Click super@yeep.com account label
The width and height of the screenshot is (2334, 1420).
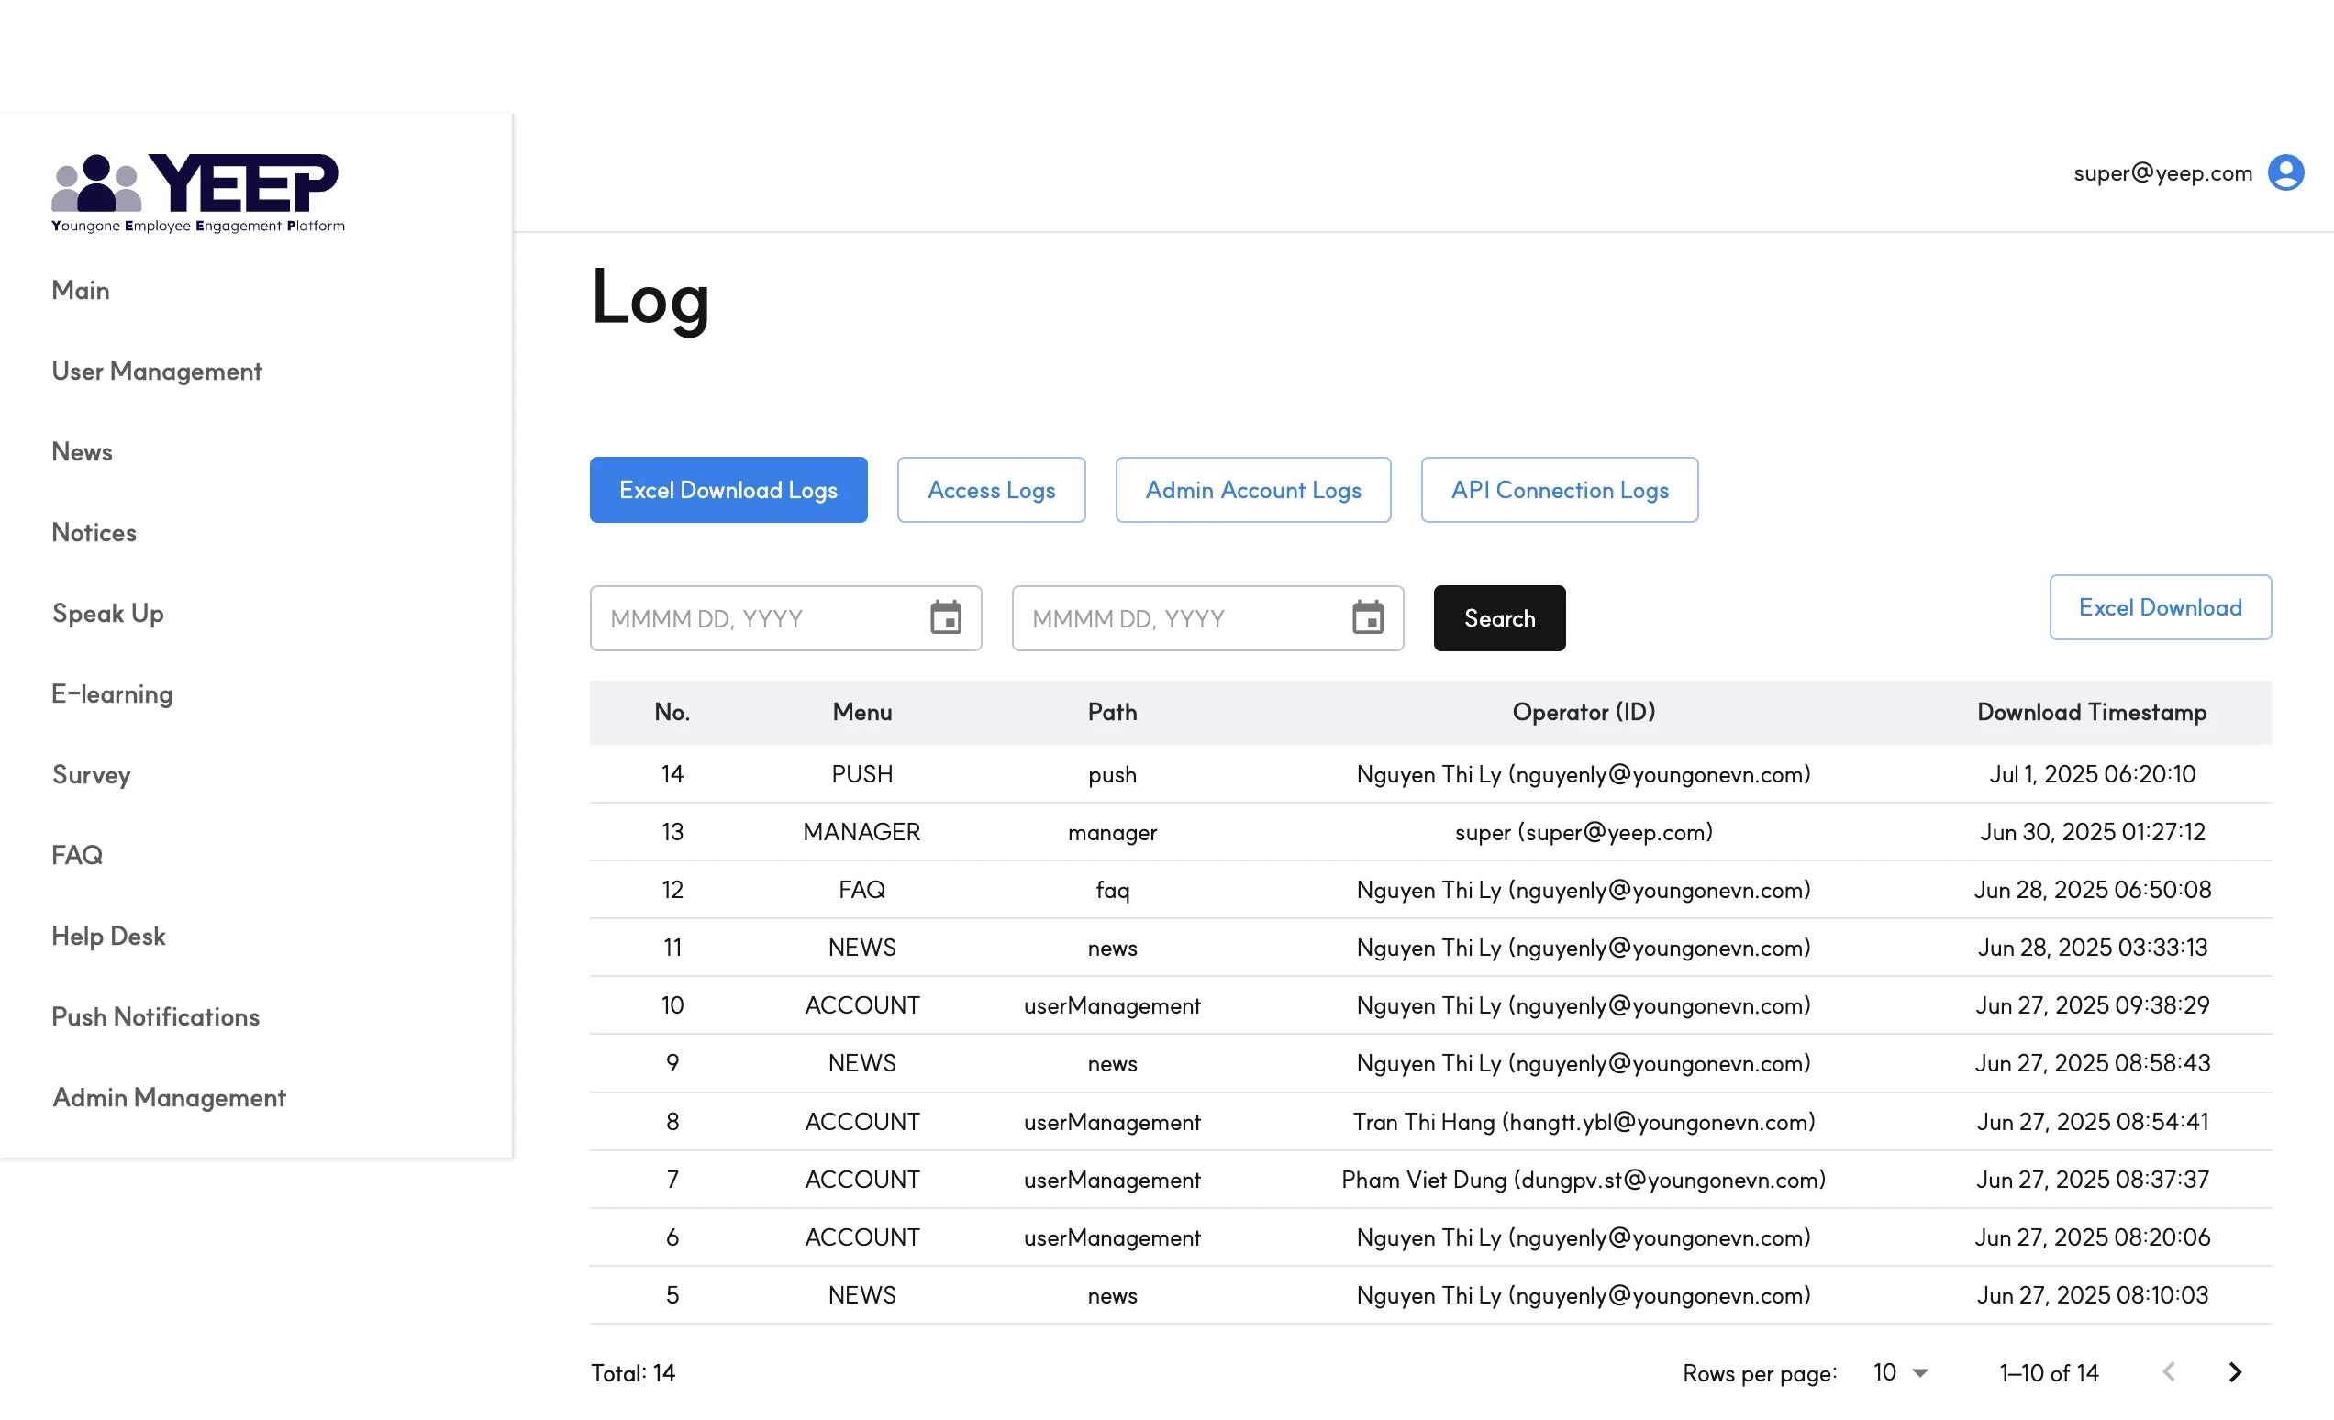coord(2162,172)
